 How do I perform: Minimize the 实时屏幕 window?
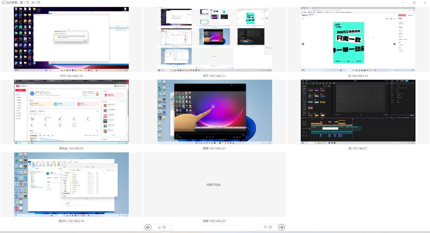pos(404,3)
